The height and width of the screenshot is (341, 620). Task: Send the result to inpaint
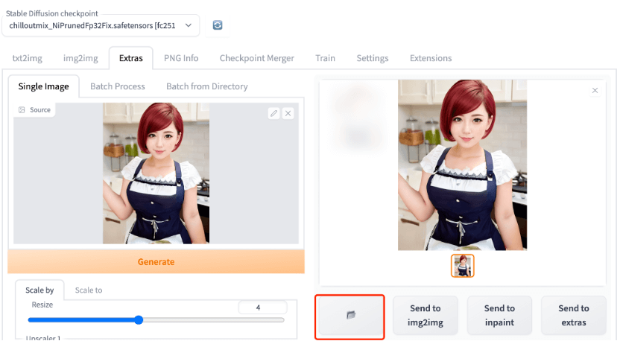[x=499, y=316]
